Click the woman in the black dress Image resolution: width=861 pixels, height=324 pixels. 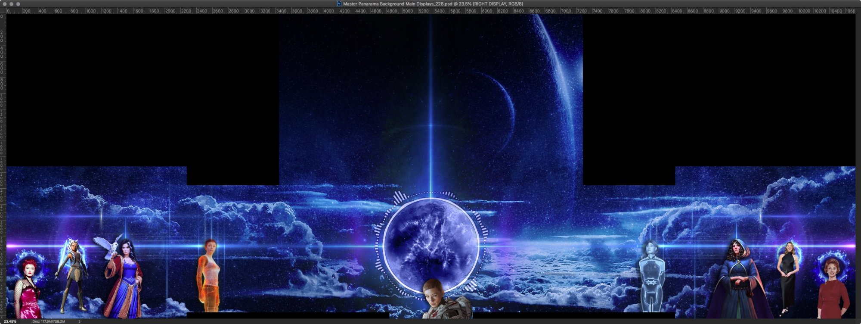coord(788,278)
